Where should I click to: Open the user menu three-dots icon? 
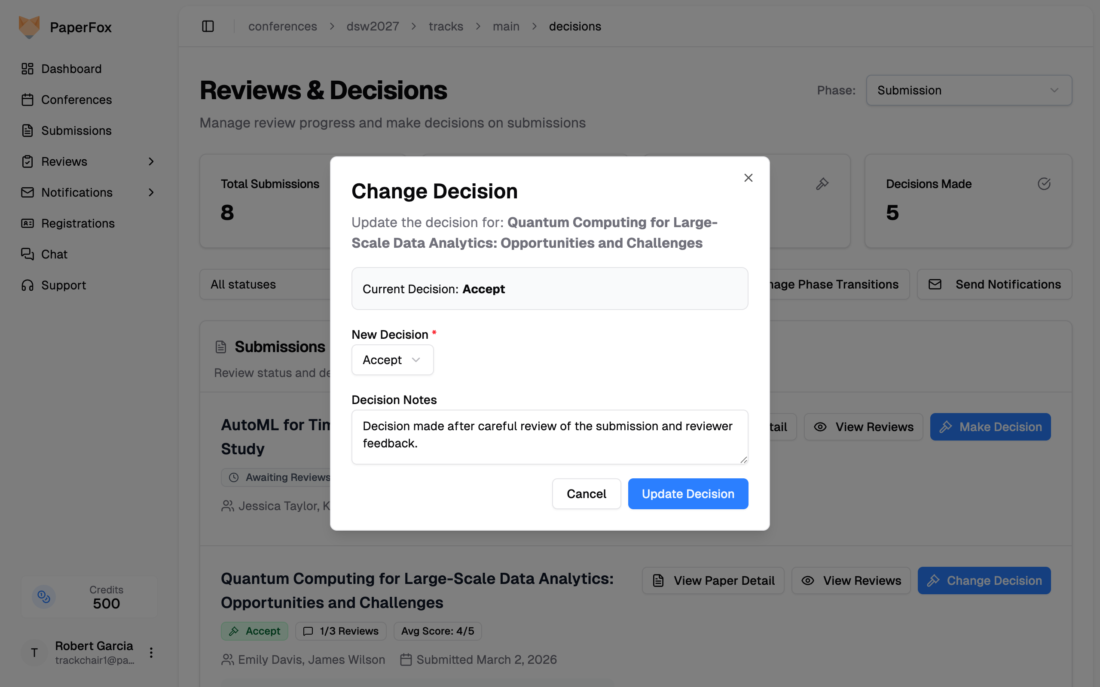tap(151, 653)
